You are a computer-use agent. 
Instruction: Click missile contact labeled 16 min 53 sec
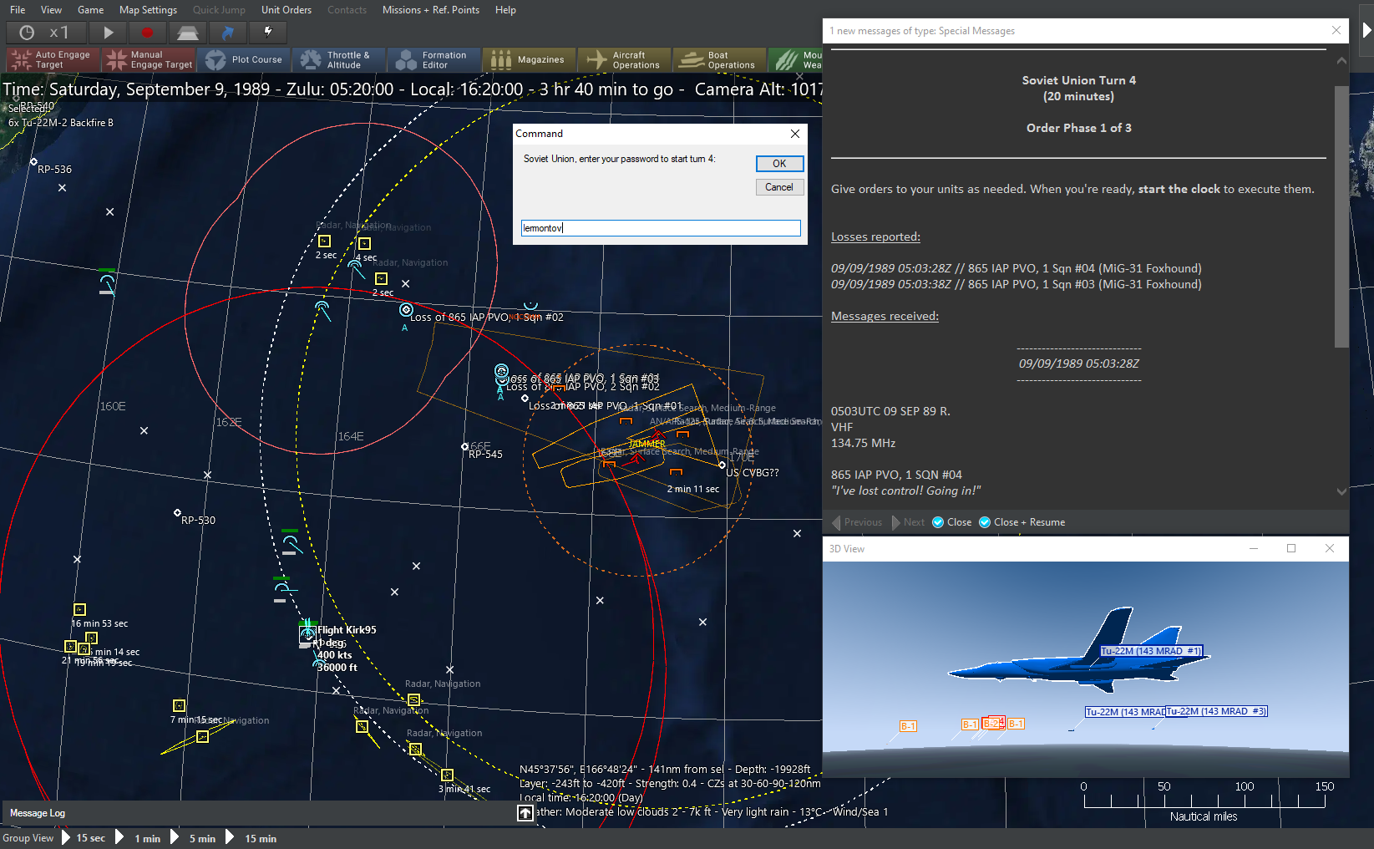79,610
